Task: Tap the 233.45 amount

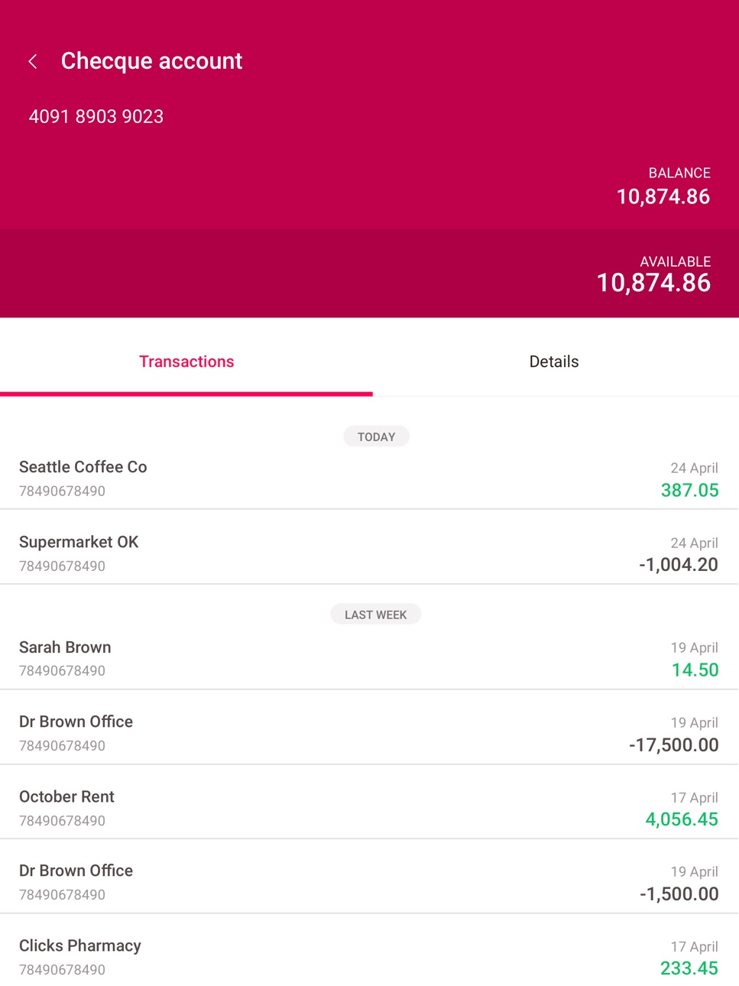Action: 689,968
